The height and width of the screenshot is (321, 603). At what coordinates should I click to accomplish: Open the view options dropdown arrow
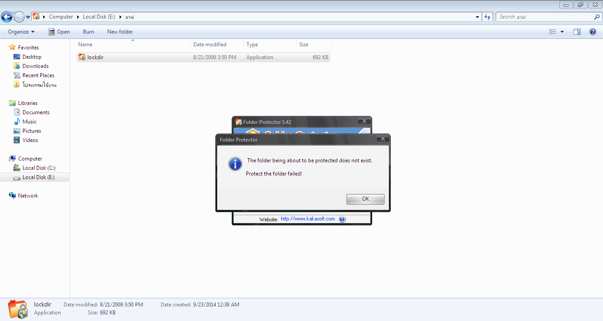[x=562, y=32]
